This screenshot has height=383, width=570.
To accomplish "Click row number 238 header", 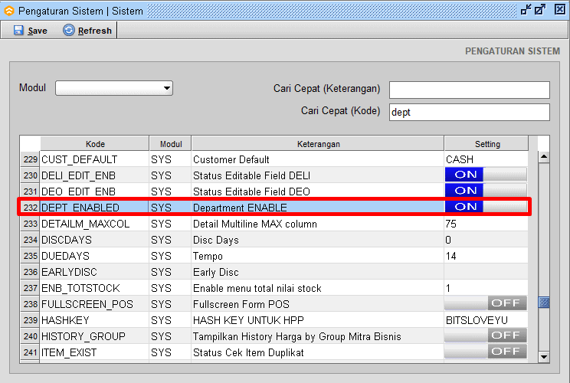I will point(30,304).
